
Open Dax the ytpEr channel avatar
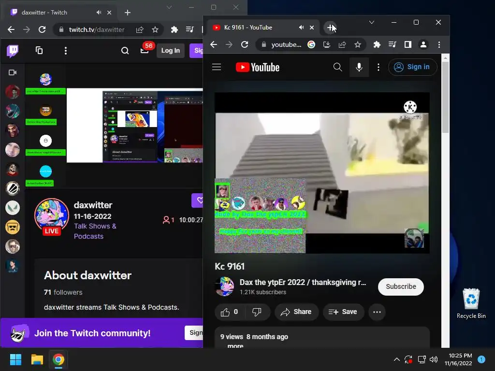[x=224, y=286]
